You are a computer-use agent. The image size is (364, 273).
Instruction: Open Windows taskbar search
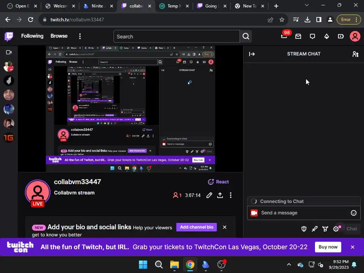point(159,264)
